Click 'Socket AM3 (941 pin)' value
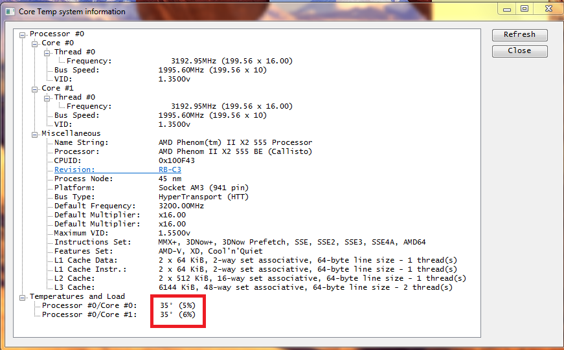The width and height of the screenshot is (564, 350). click(203, 188)
